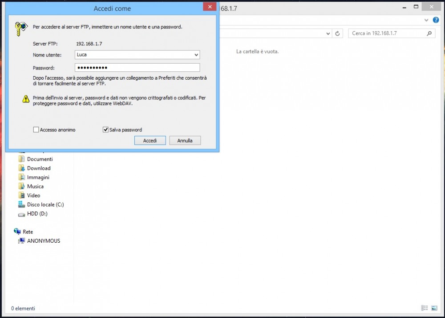445x318 pixels.
Task: Click the ANONYMOUS computer icon
Action: pyautogui.click(x=21, y=241)
